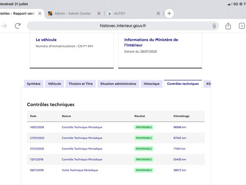Close the HistoVec Rapport tab
Screen dimensions: 246x185
(x=40, y=14)
